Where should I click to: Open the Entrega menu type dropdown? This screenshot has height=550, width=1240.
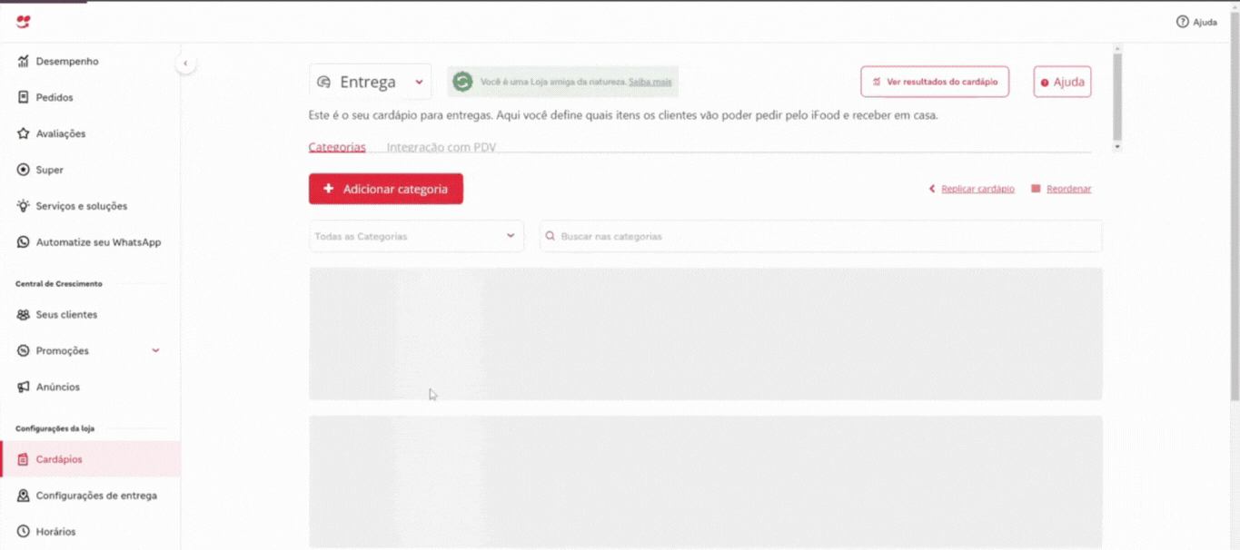(x=370, y=82)
